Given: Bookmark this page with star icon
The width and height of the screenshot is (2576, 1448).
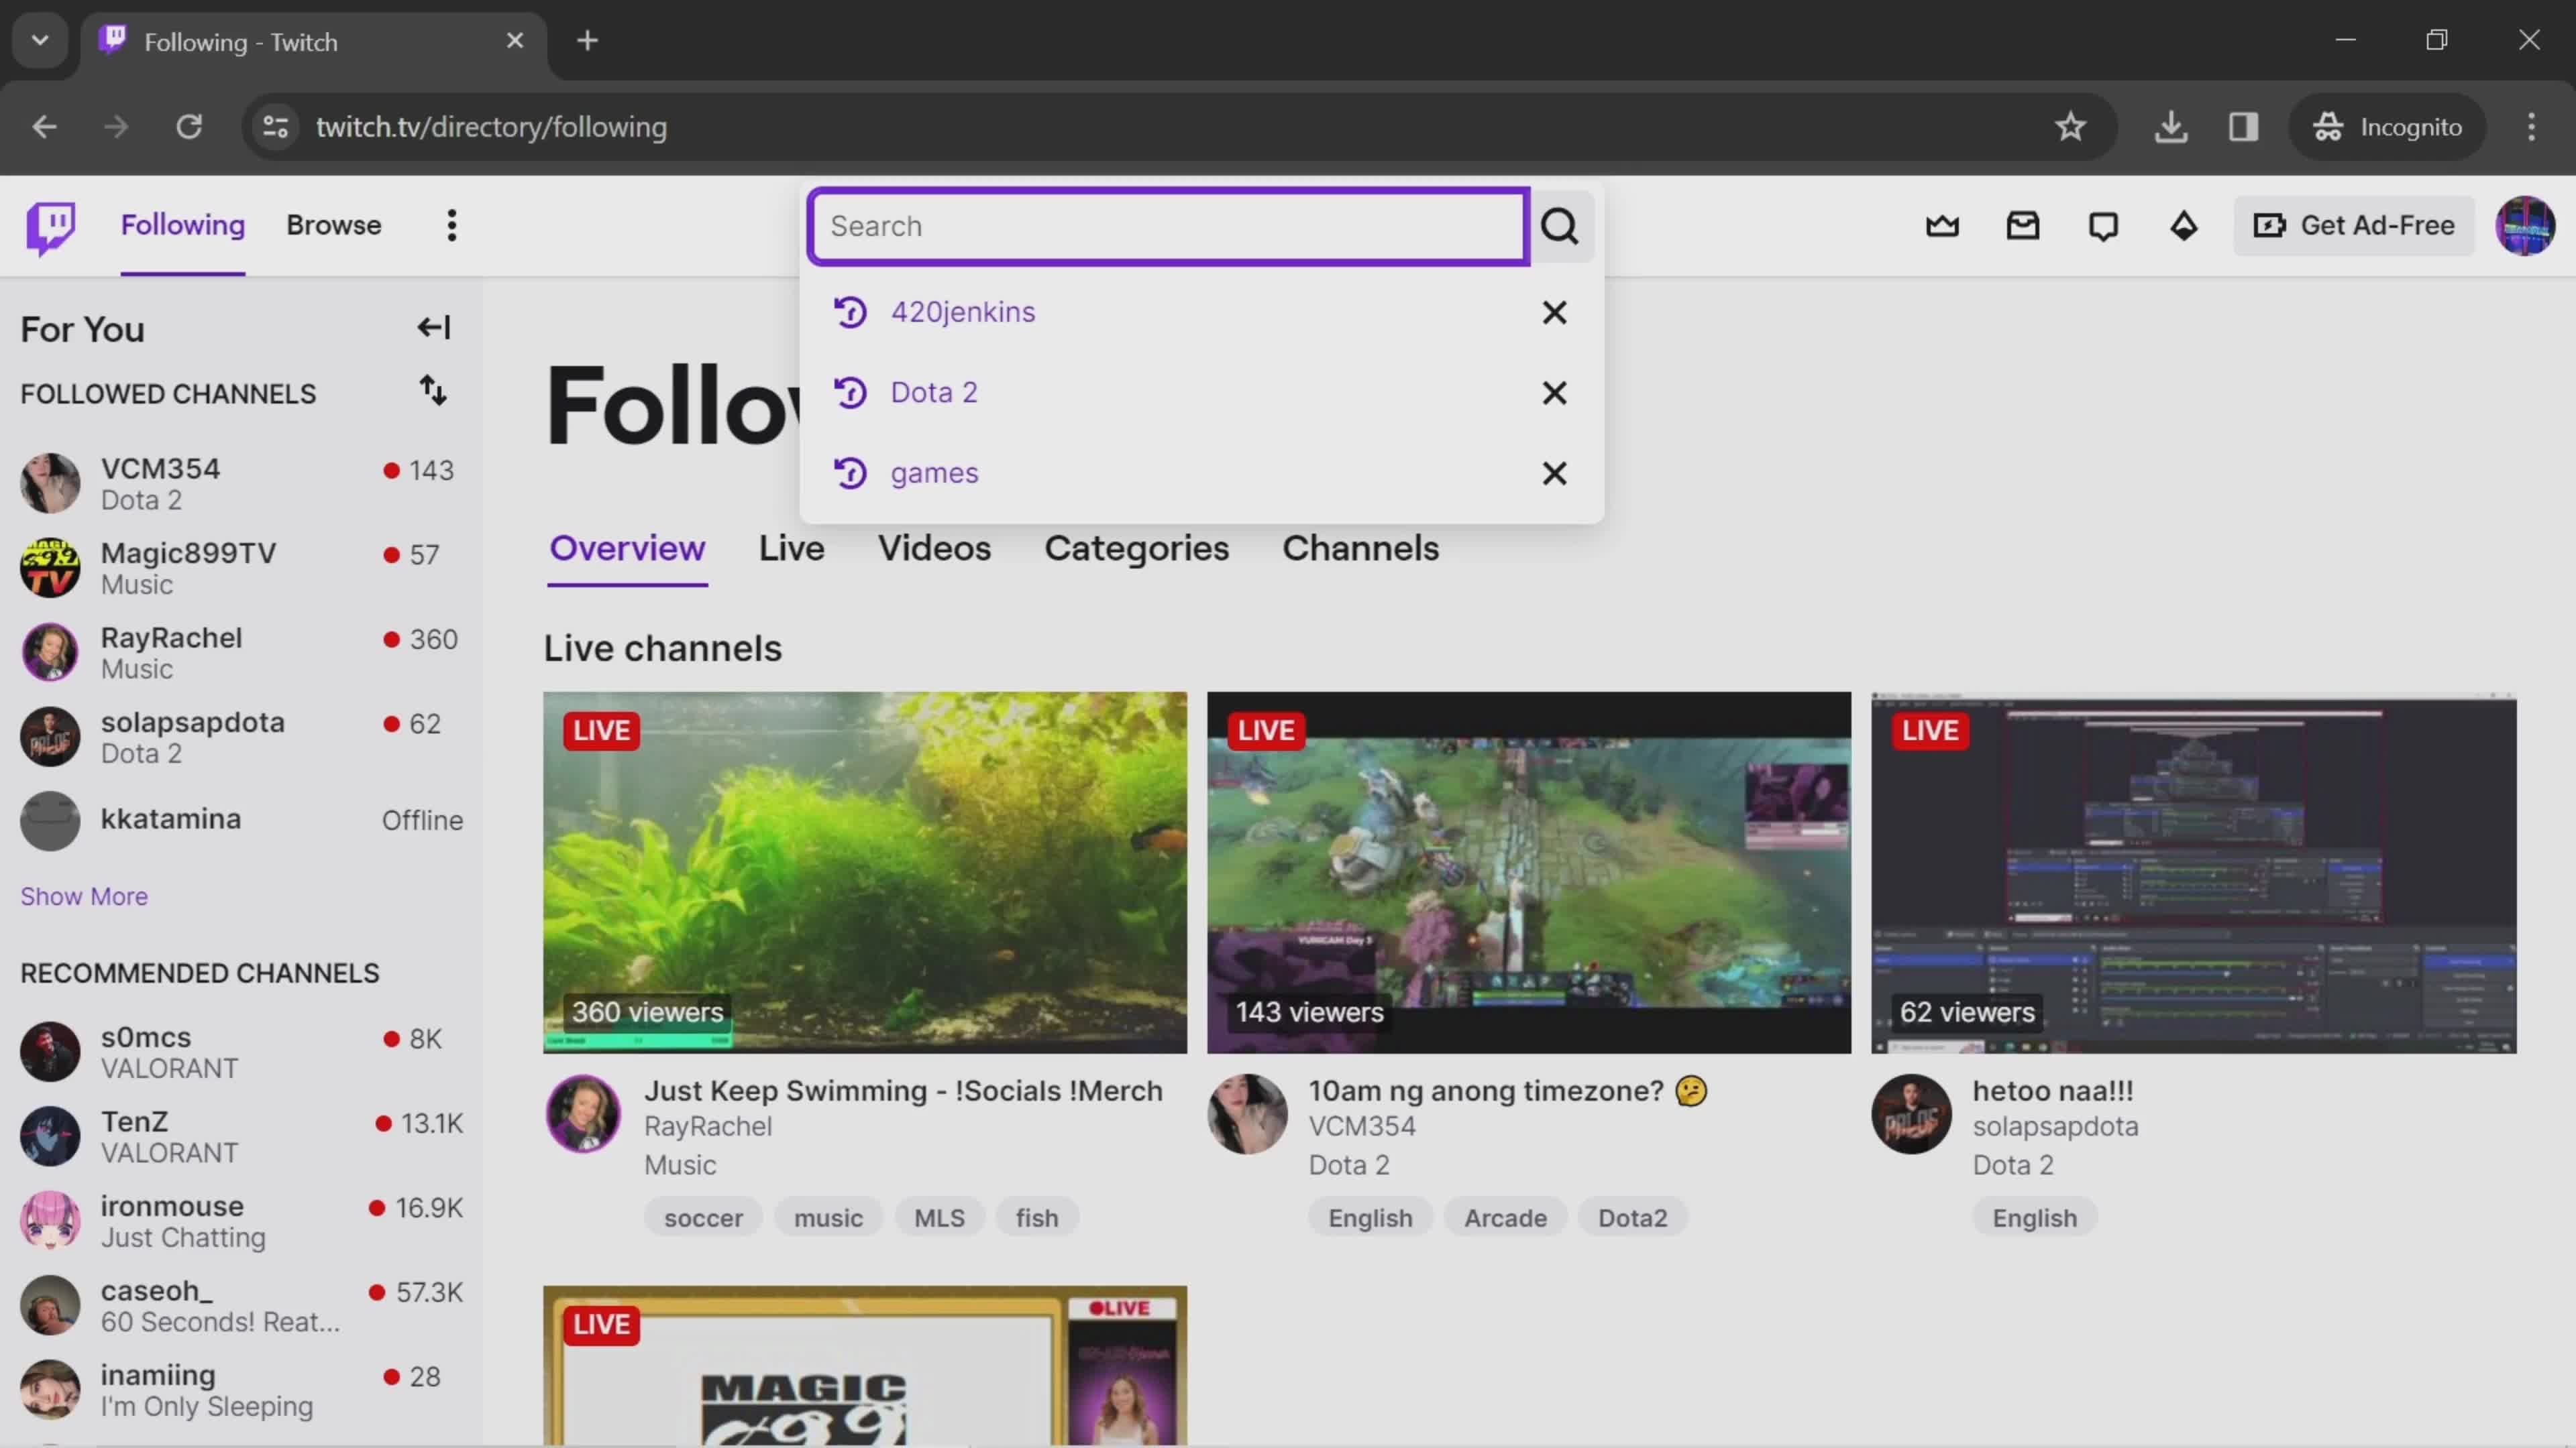Looking at the screenshot, I should [x=2070, y=127].
